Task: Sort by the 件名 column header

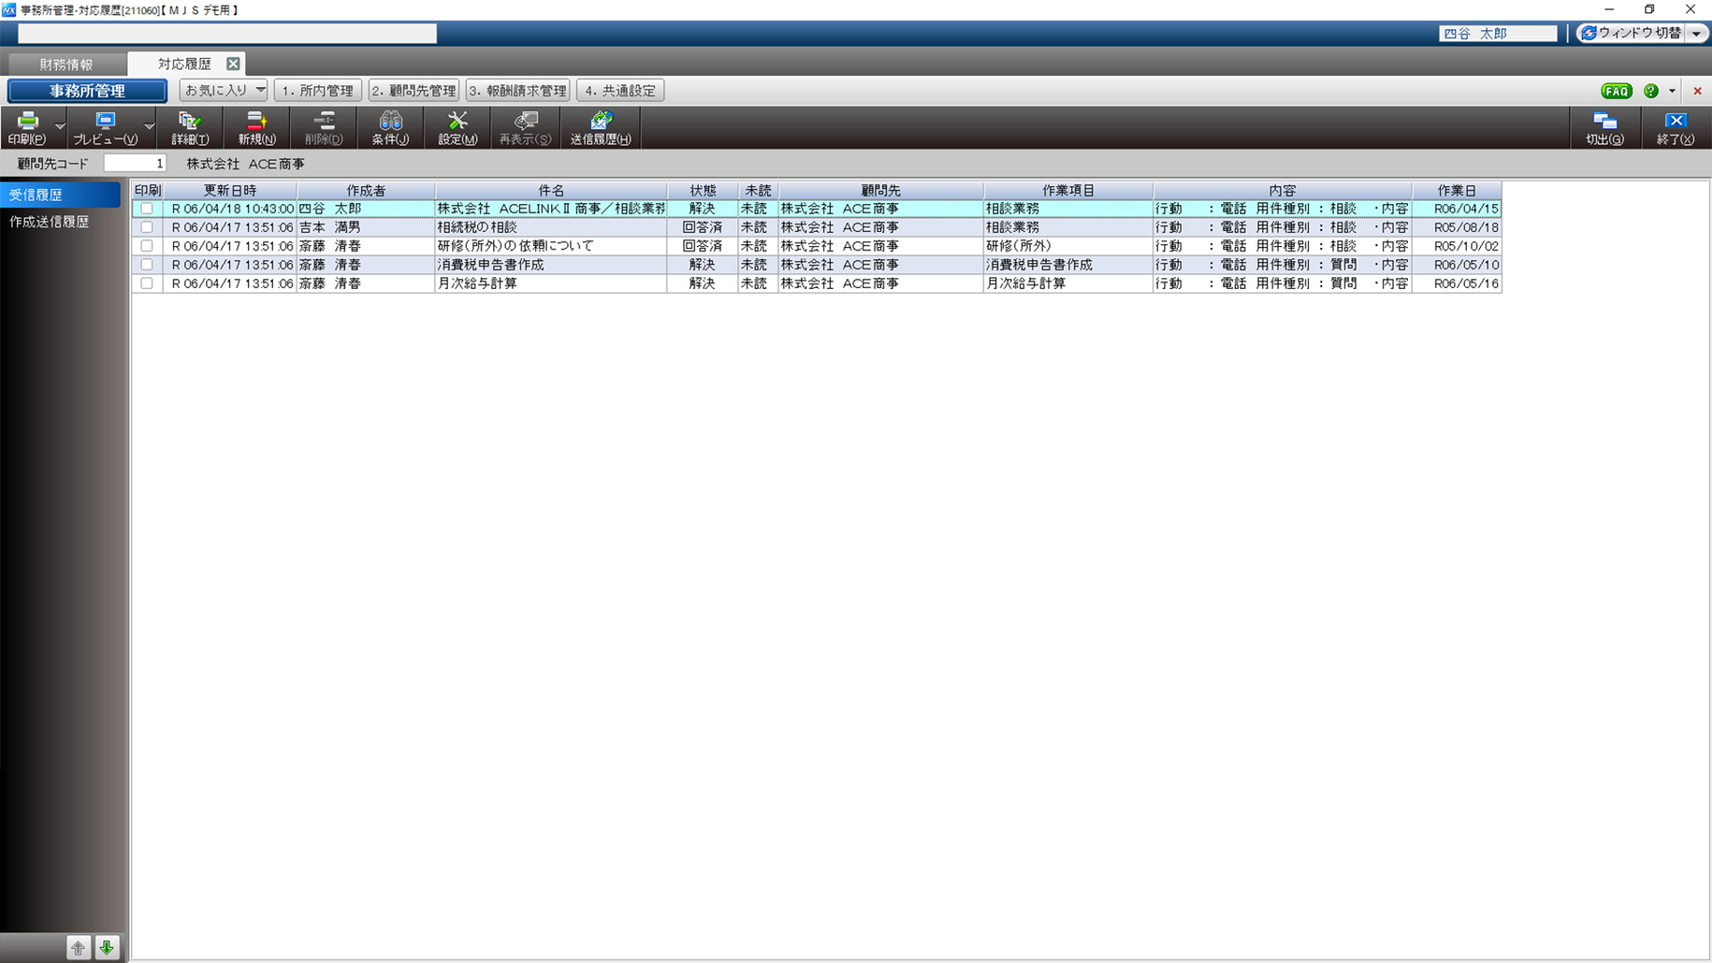Action: click(551, 191)
